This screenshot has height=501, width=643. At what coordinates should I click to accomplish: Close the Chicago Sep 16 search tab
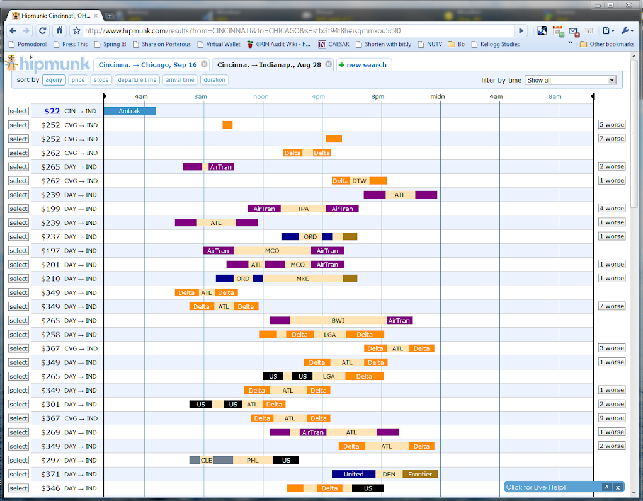[x=204, y=64]
